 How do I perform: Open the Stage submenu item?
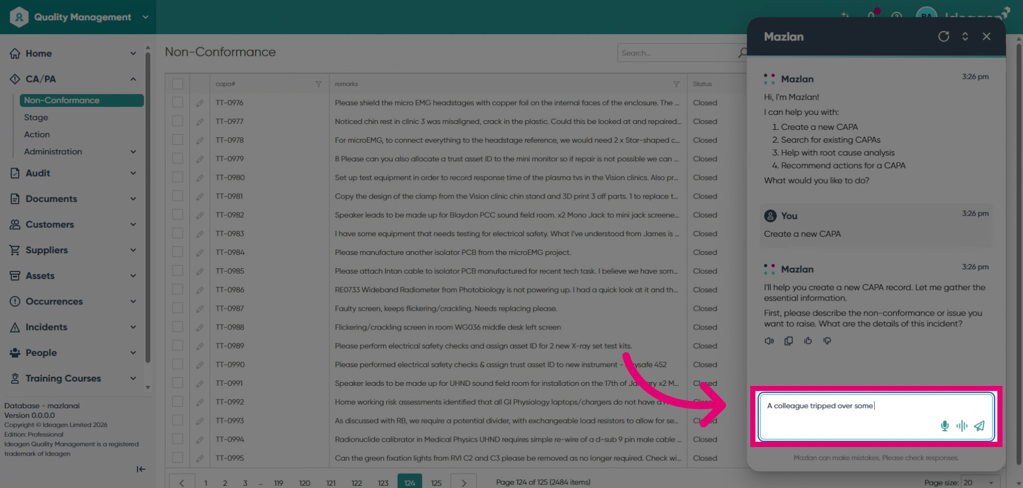pos(36,117)
